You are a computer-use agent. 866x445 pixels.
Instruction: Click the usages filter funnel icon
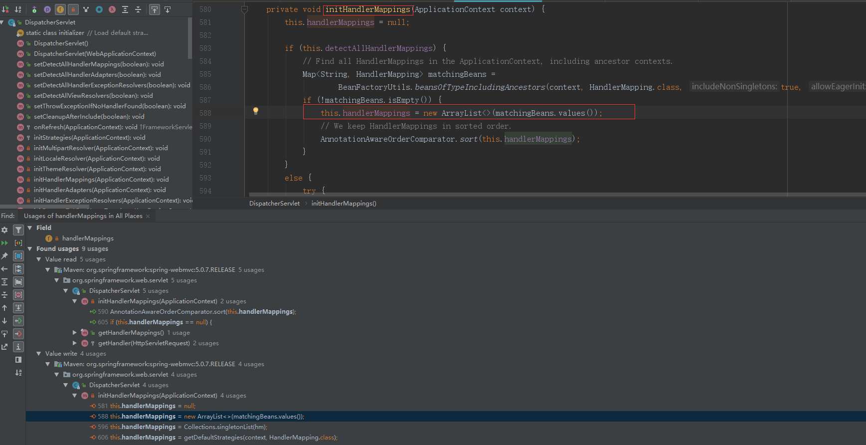pos(18,230)
